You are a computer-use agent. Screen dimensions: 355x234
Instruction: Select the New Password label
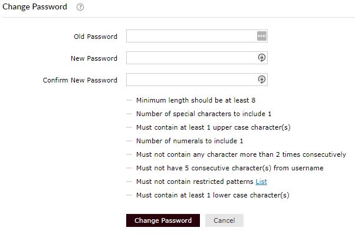(94, 58)
